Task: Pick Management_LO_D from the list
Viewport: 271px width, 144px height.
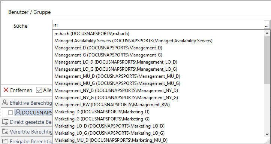Action: [x=115, y=62]
